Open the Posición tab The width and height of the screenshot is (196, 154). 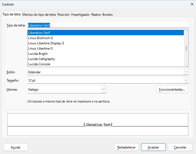tap(63, 15)
